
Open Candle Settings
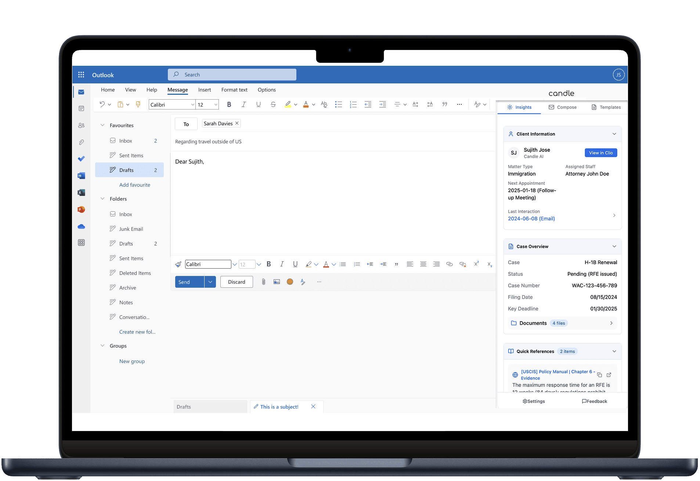pyautogui.click(x=534, y=401)
